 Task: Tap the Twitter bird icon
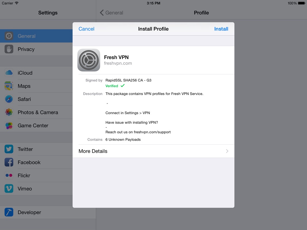point(9,149)
